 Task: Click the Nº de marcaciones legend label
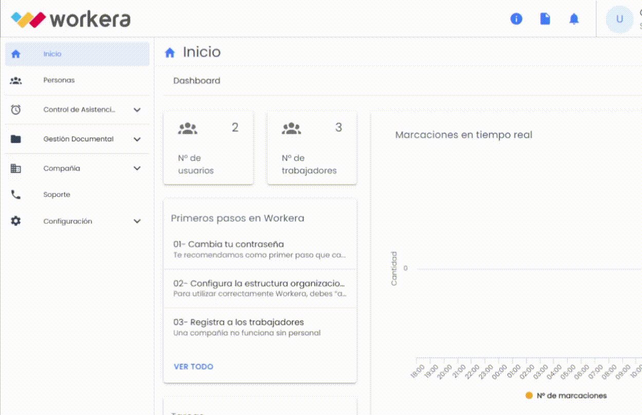(x=572, y=395)
